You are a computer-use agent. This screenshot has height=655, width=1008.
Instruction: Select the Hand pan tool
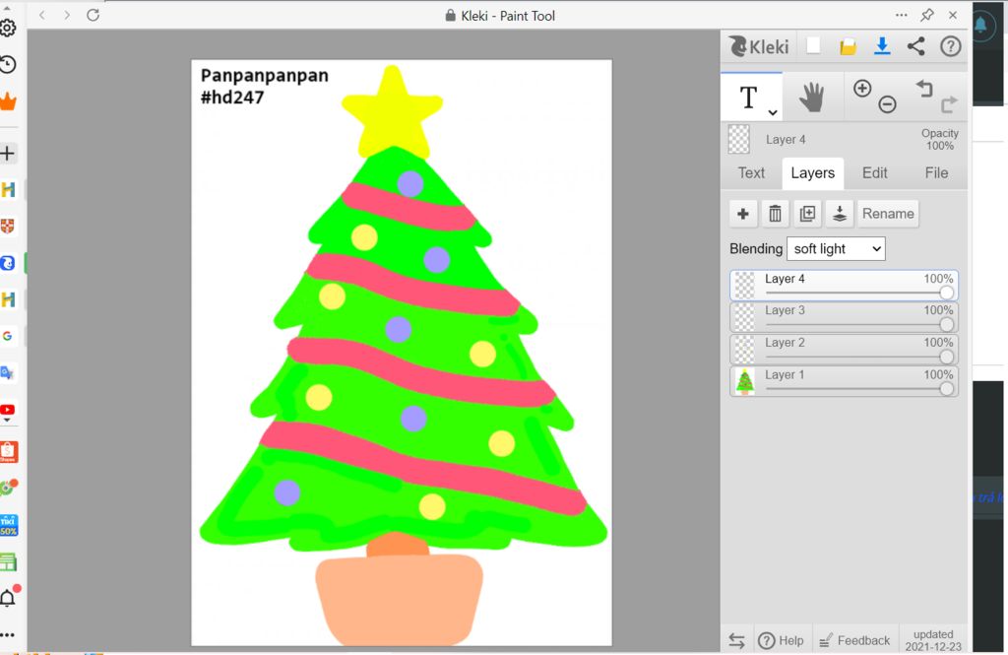812,98
